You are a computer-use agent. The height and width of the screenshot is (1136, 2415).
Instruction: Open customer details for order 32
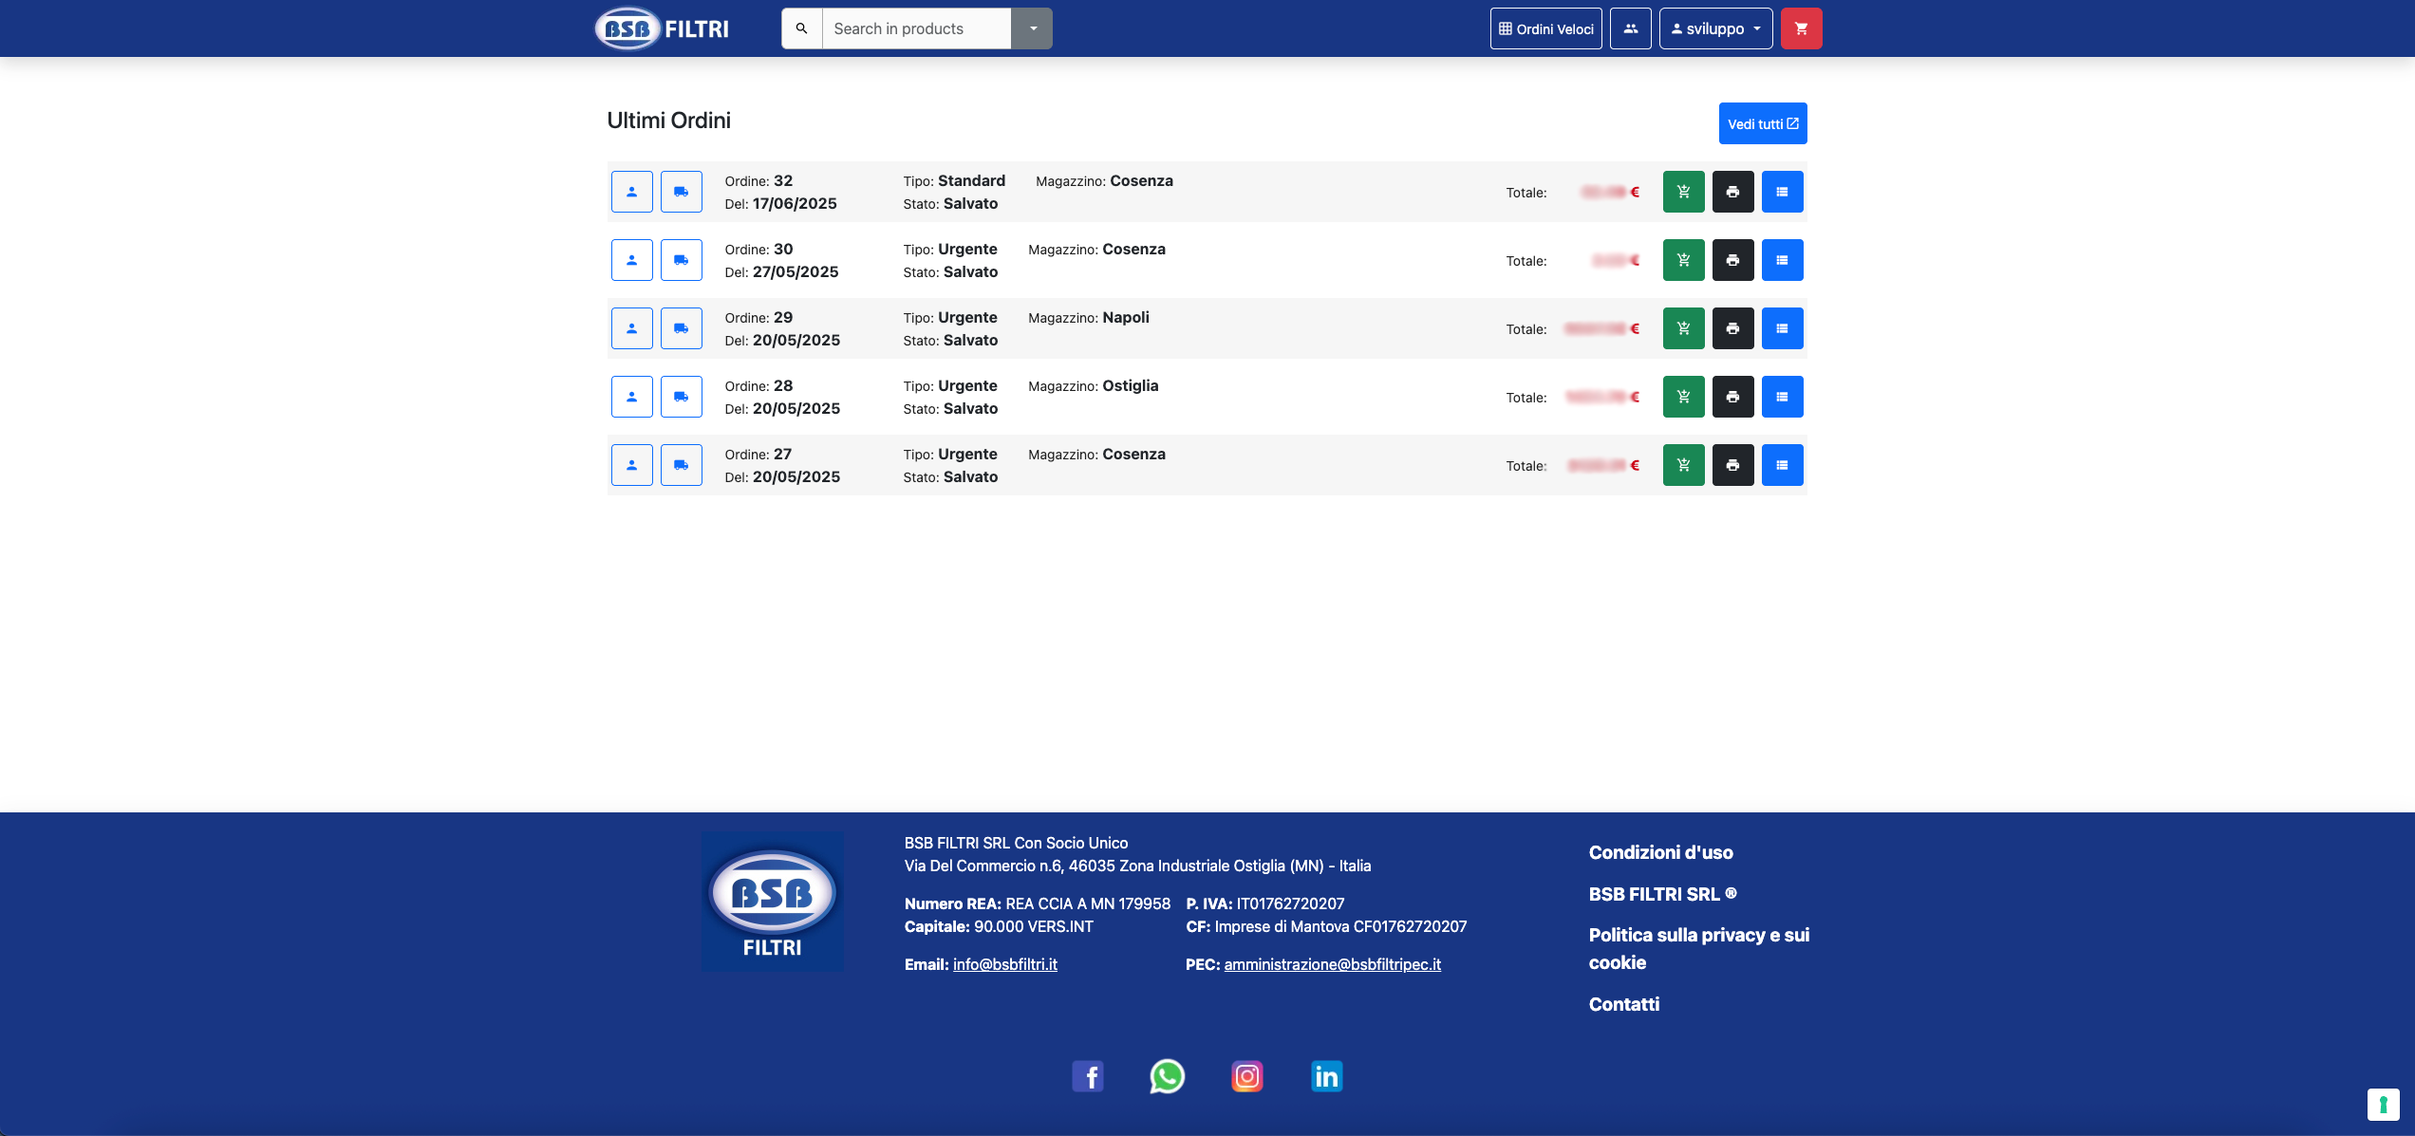click(631, 192)
